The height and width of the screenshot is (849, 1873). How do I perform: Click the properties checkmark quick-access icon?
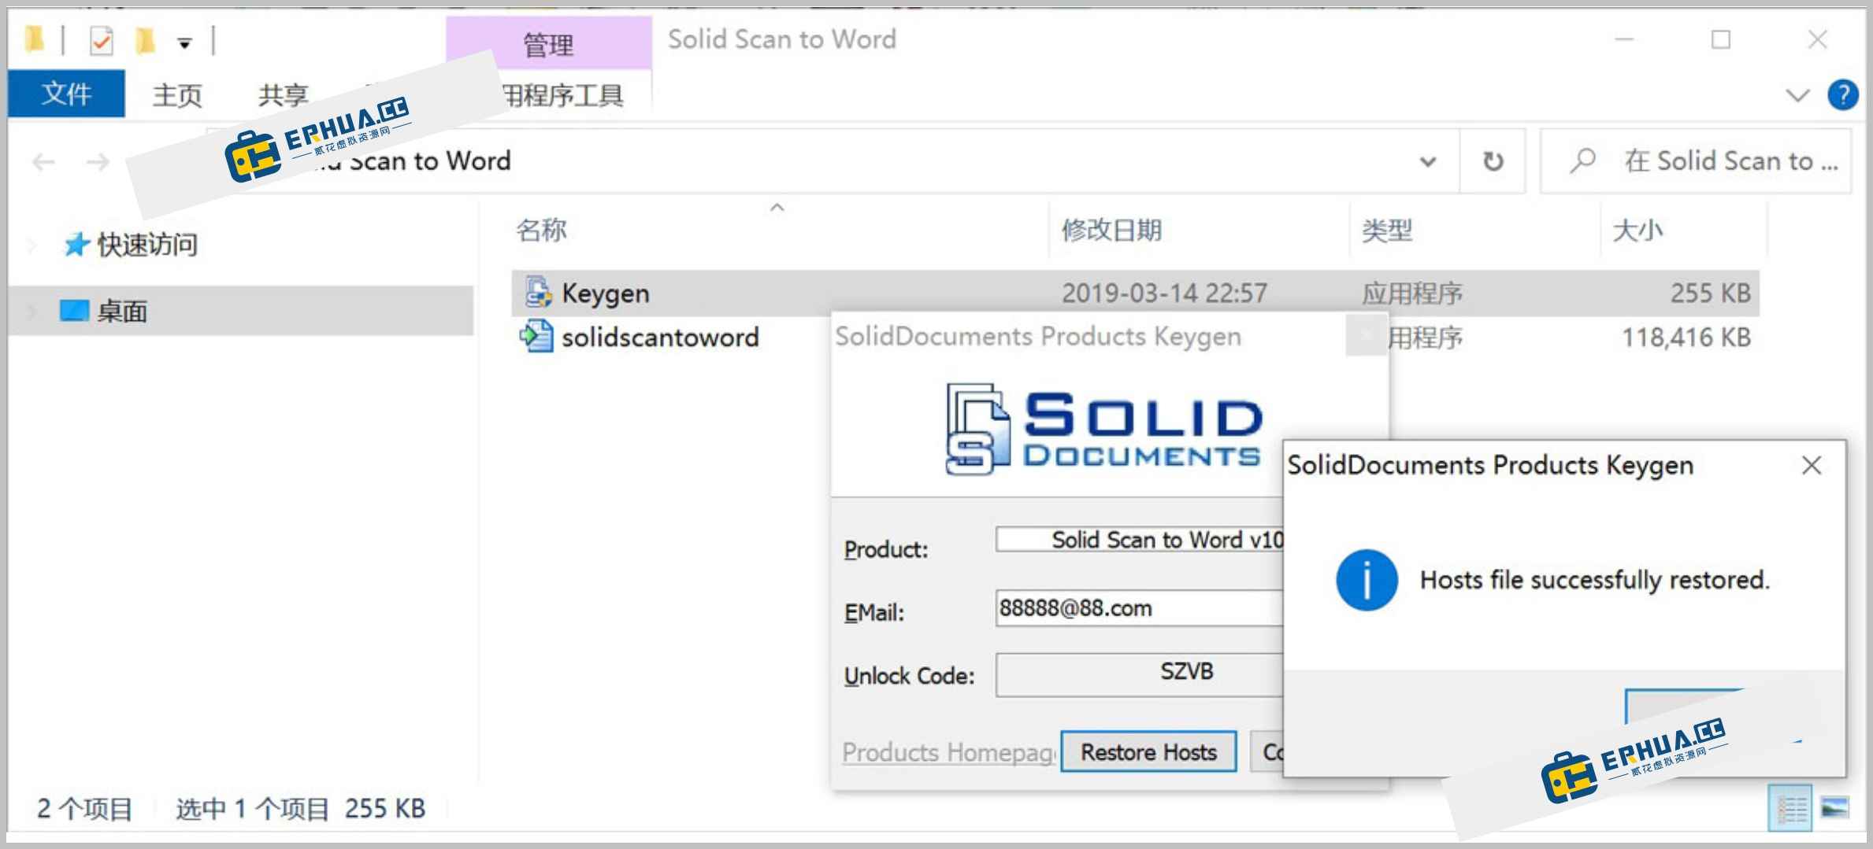pyautogui.click(x=102, y=40)
